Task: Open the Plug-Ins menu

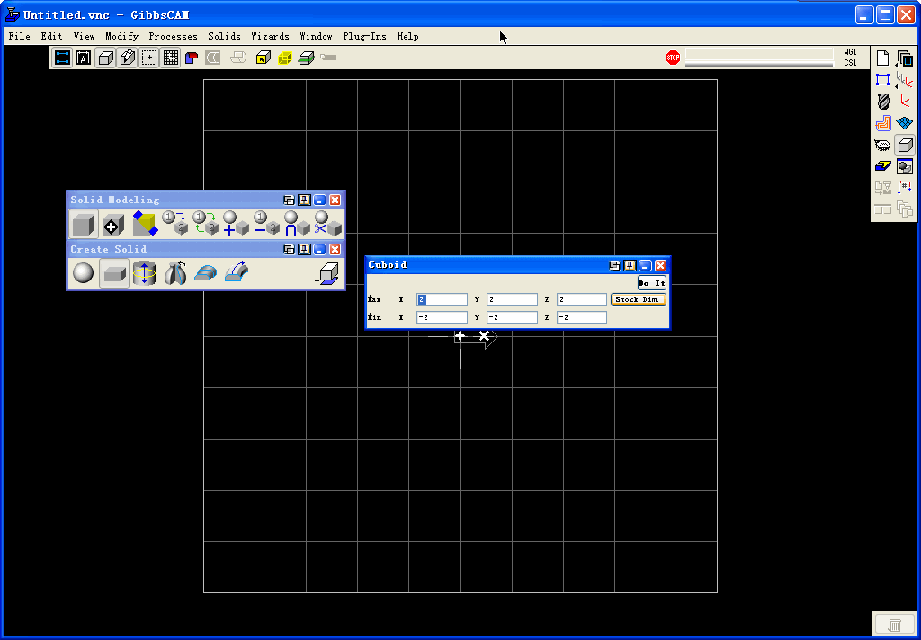Action: (365, 36)
